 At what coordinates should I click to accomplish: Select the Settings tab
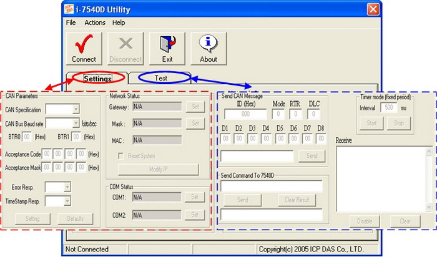(x=97, y=79)
